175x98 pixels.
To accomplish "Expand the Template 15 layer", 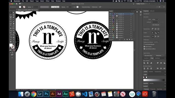I will tap(115, 20).
